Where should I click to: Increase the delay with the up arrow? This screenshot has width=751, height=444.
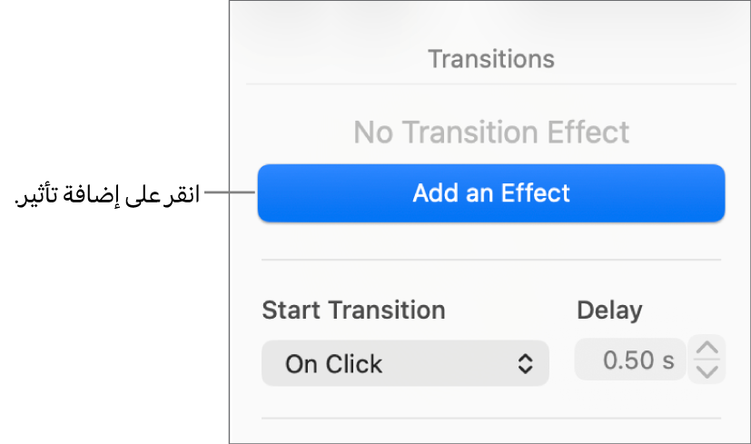[708, 350]
